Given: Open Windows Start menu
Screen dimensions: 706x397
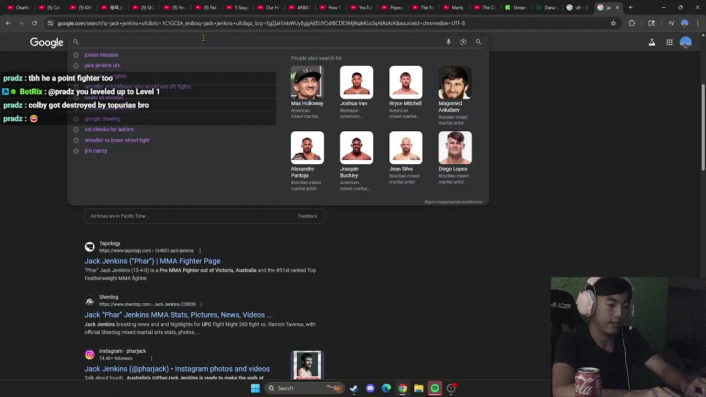Looking at the screenshot, I should click(x=255, y=388).
